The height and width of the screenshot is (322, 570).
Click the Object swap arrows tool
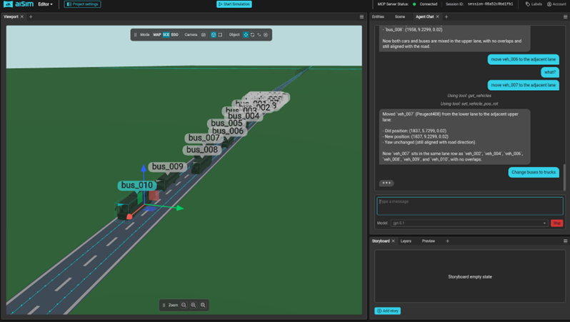[259, 35]
